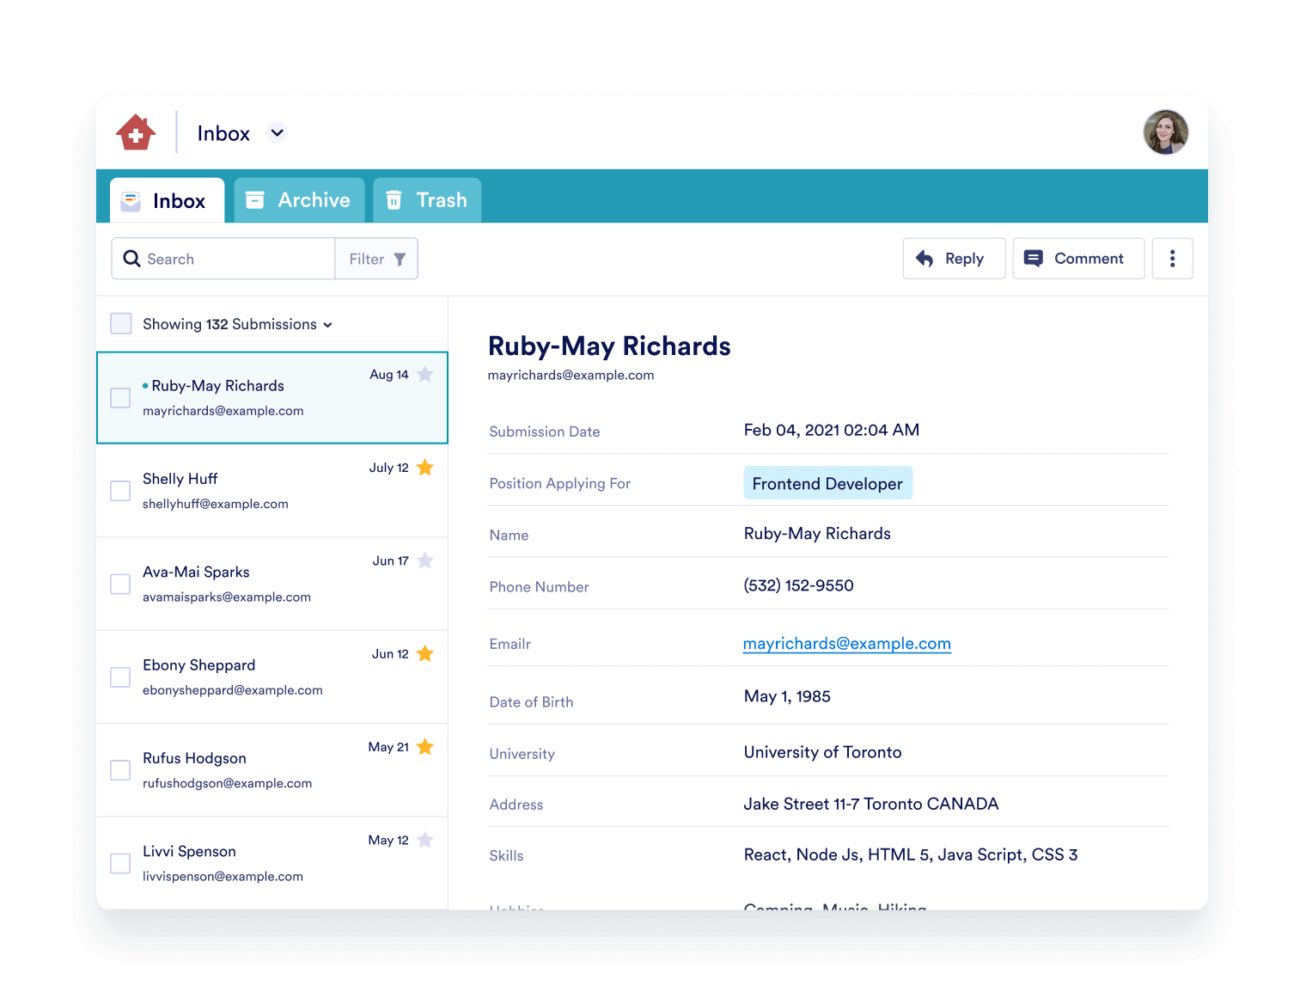Viewport: 1306px width, 1004px height.
Task: Click the Frontend Developer position tag
Action: [x=827, y=484]
